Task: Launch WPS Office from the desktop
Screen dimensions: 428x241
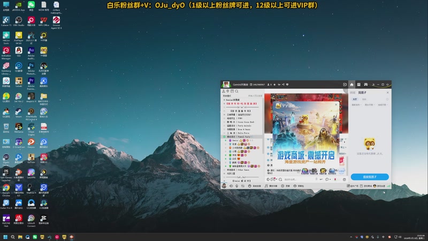Action: coord(44,21)
